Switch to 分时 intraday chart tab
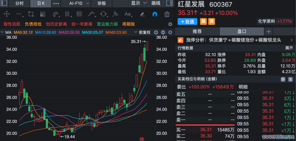This screenshot has height=141, width=296. [19, 3]
